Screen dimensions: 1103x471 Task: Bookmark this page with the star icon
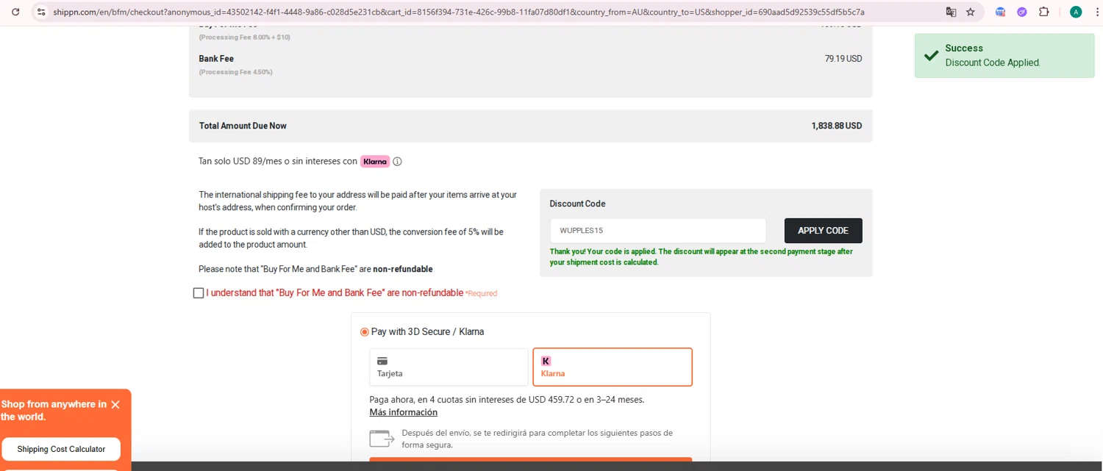pyautogui.click(x=971, y=12)
